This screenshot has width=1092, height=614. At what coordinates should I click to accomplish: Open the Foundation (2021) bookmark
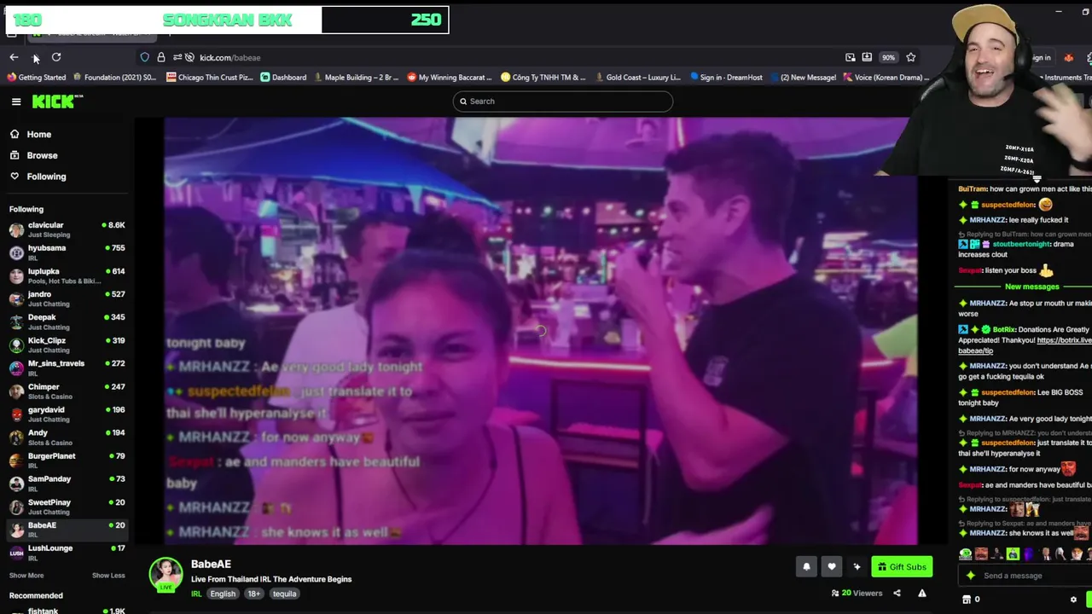click(x=114, y=78)
